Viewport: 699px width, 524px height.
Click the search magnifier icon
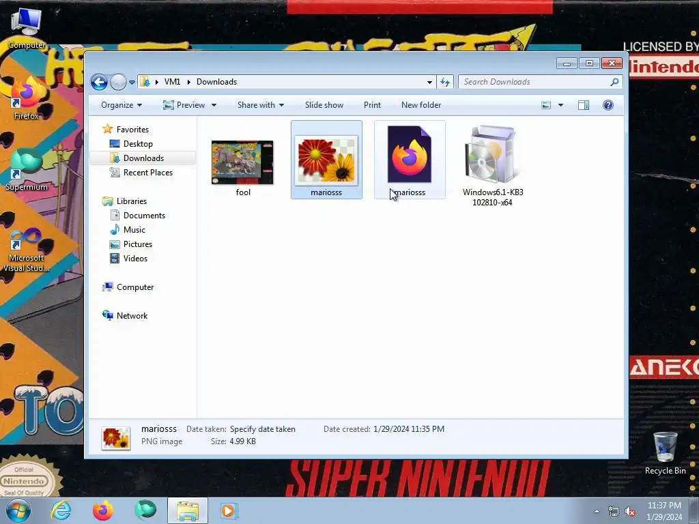click(614, 82)
